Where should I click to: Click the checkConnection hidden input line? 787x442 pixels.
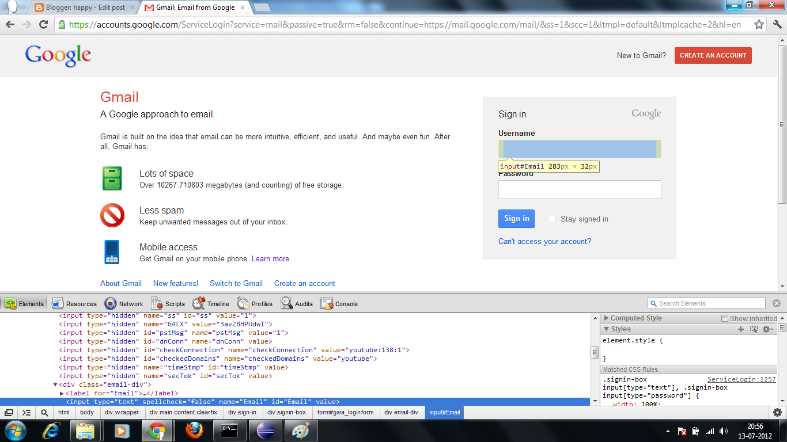(x=234, y=350)
